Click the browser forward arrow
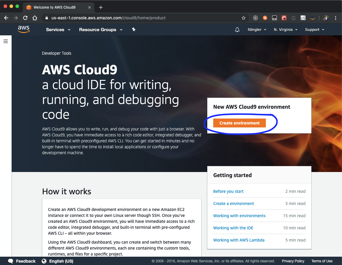This screenshot has height=265, width=342. click(x=16, y=18)
